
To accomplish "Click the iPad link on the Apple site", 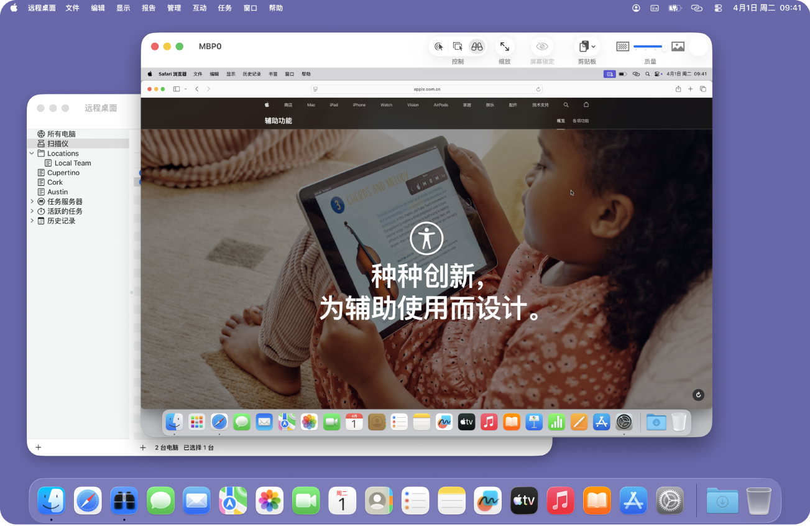I will 333,104.
